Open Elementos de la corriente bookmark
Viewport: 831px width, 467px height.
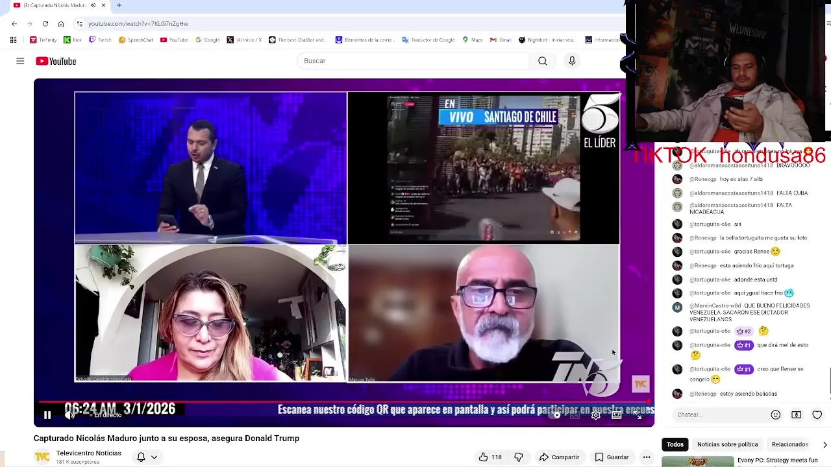(365, 40)
